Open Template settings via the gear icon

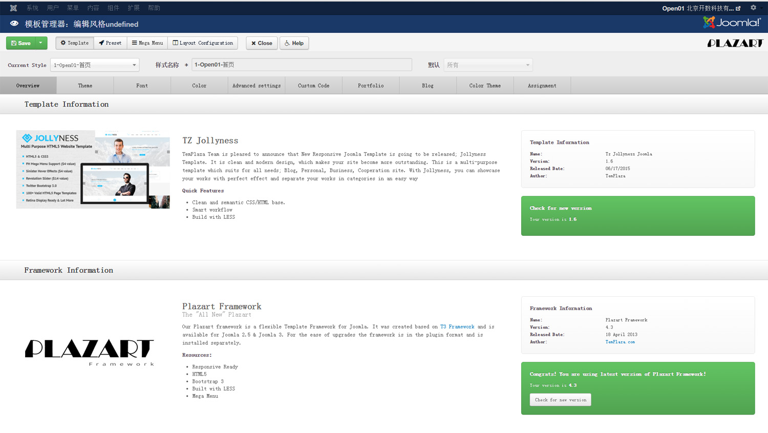click(x=63, y=43)
